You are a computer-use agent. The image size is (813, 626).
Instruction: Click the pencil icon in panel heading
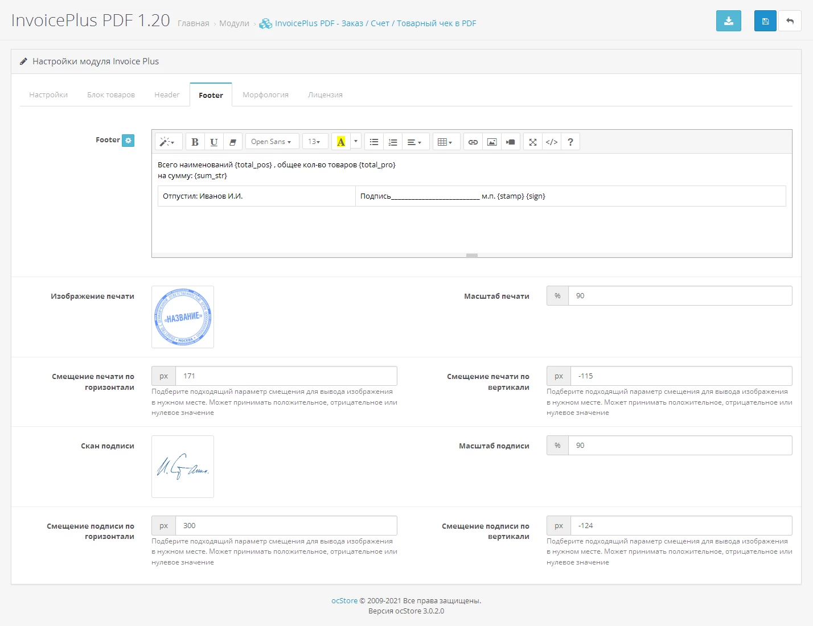coord(23,61)
